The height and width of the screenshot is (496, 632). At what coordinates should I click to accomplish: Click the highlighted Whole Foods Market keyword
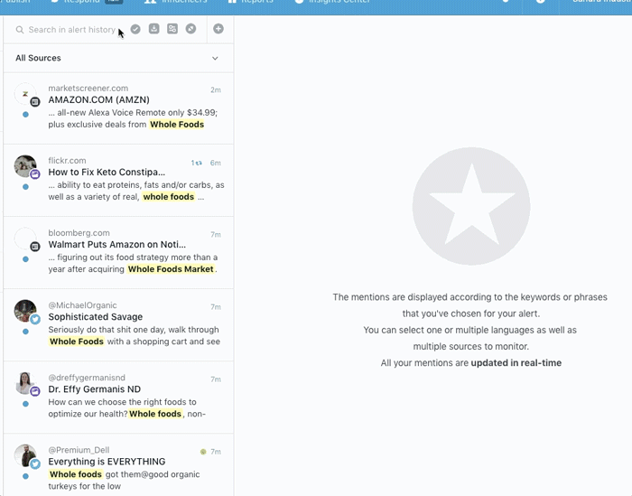coord(171,269)
